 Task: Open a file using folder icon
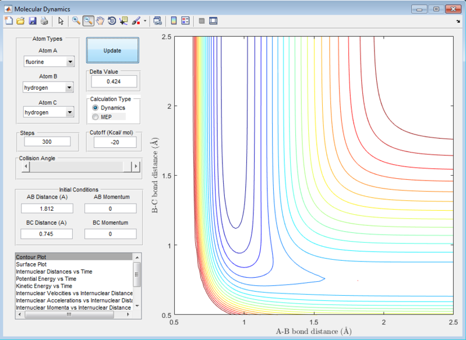[x=20, y=21]
